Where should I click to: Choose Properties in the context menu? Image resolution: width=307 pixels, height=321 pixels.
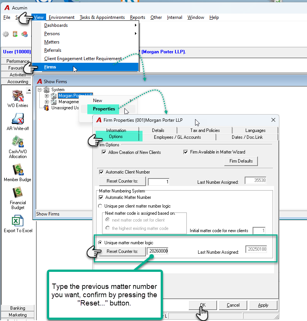pos(104,109)
